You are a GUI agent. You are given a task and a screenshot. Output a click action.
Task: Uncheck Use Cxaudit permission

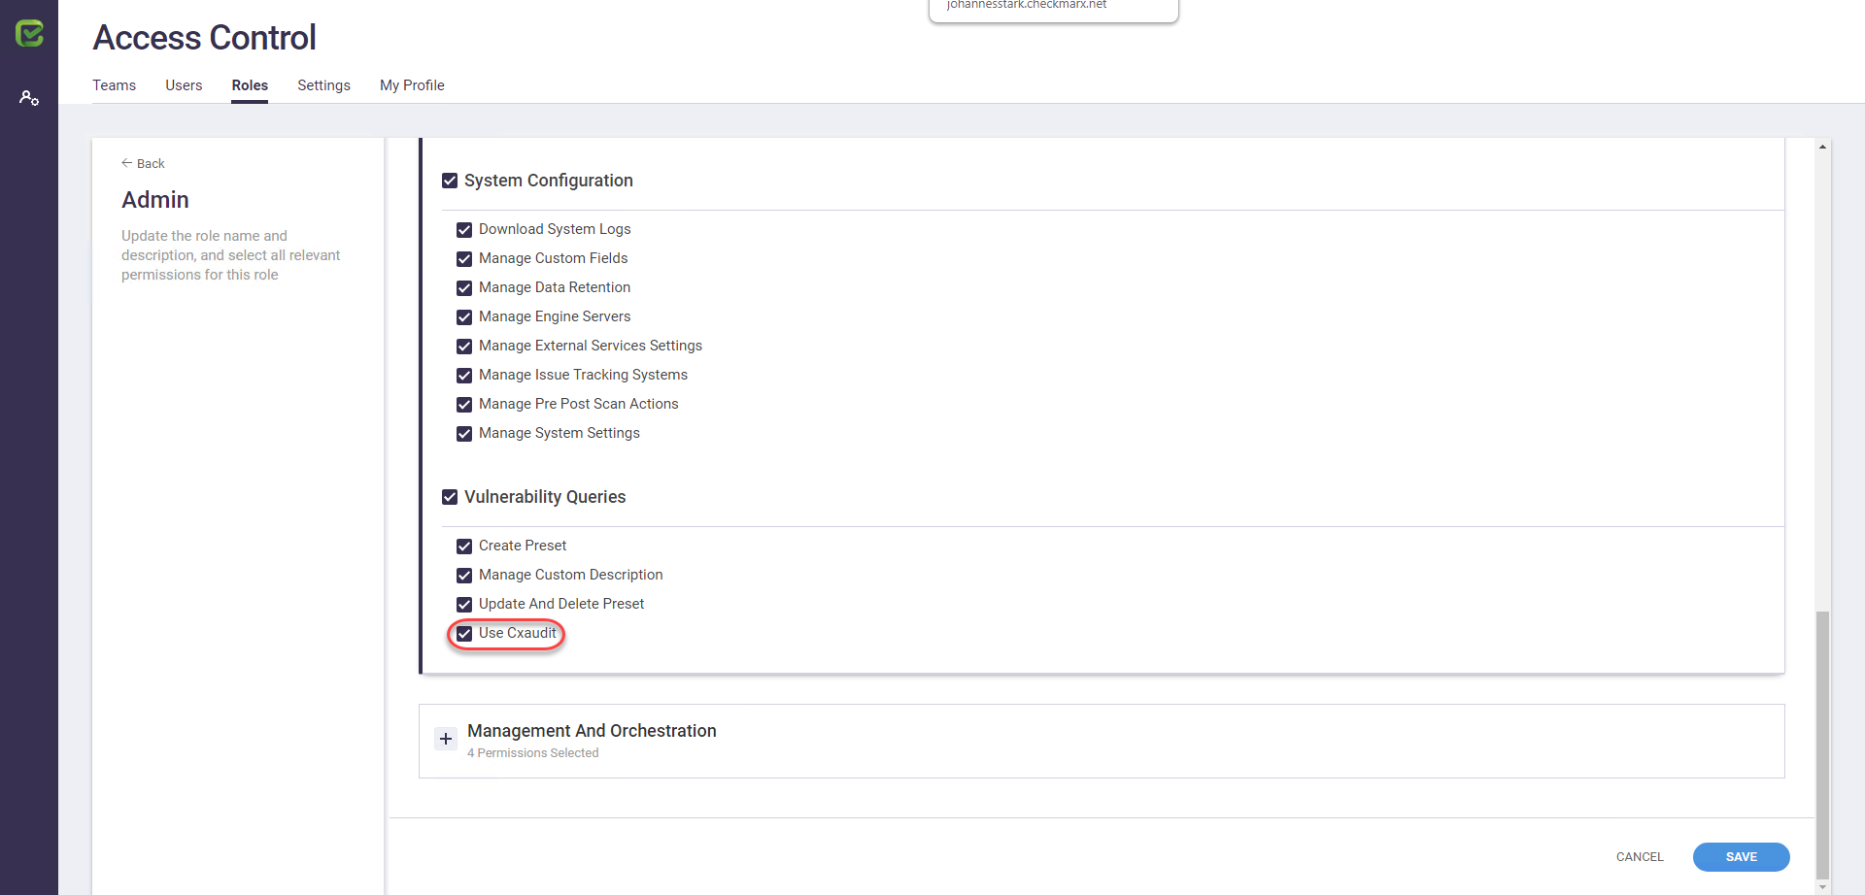[x=464, y=634]
